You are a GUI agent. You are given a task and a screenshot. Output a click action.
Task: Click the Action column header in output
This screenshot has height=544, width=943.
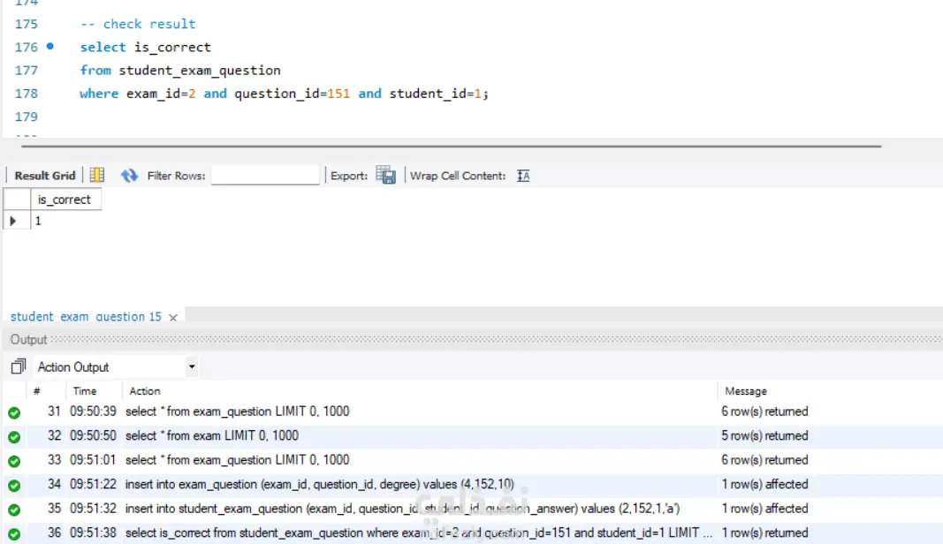(x=145, y=390)
